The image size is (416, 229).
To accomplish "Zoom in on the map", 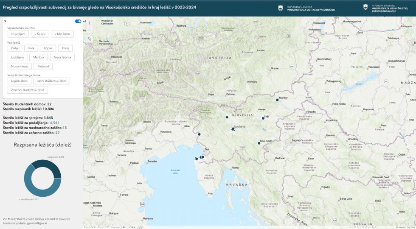I will pyautogui.click(x=89, y=23).
